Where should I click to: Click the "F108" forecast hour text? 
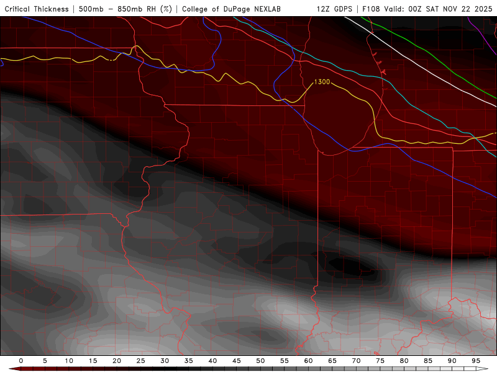[371, 9]
